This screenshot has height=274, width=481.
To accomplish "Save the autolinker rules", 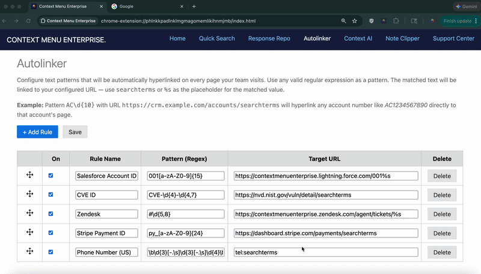I will [x=75, y=132].
